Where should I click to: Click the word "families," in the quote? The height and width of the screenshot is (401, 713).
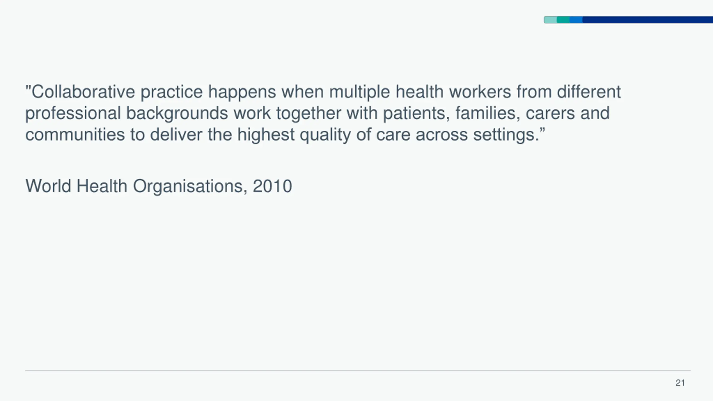pos(488,113)
